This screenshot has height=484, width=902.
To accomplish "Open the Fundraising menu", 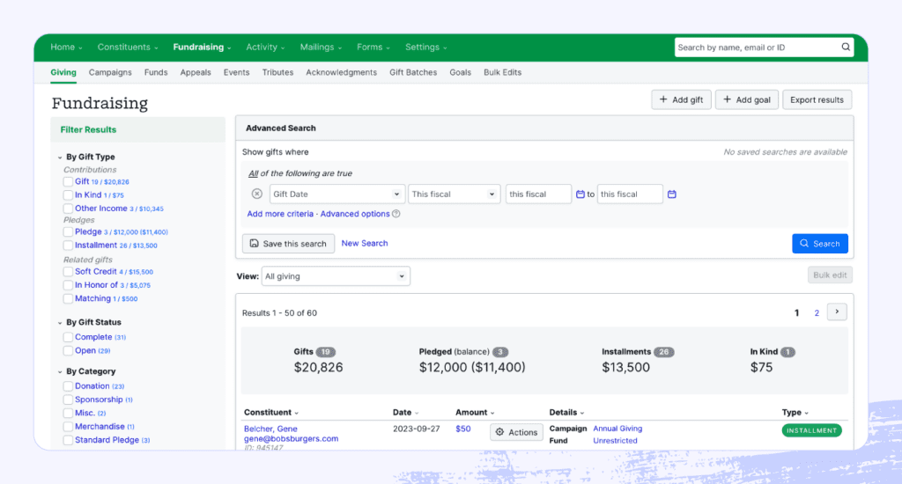I will [202, 48].
